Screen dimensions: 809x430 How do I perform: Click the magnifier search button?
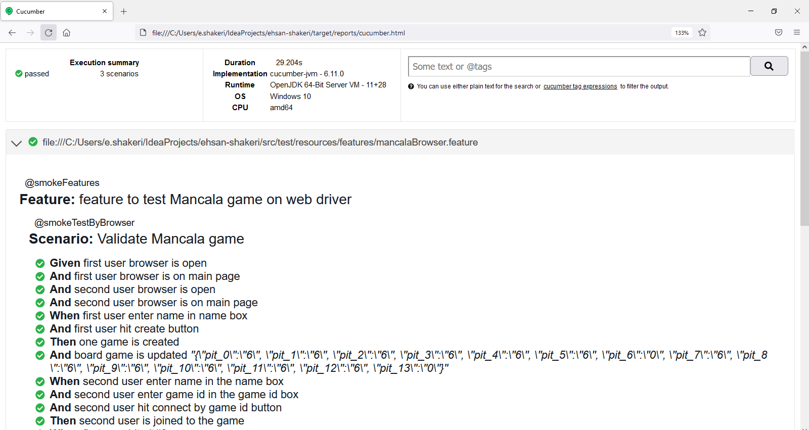pos(769,66)
